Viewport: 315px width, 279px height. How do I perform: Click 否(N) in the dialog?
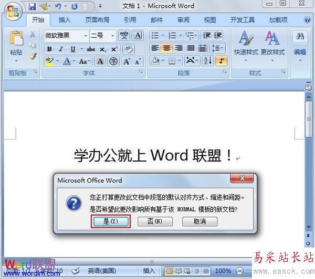point(155,221)
